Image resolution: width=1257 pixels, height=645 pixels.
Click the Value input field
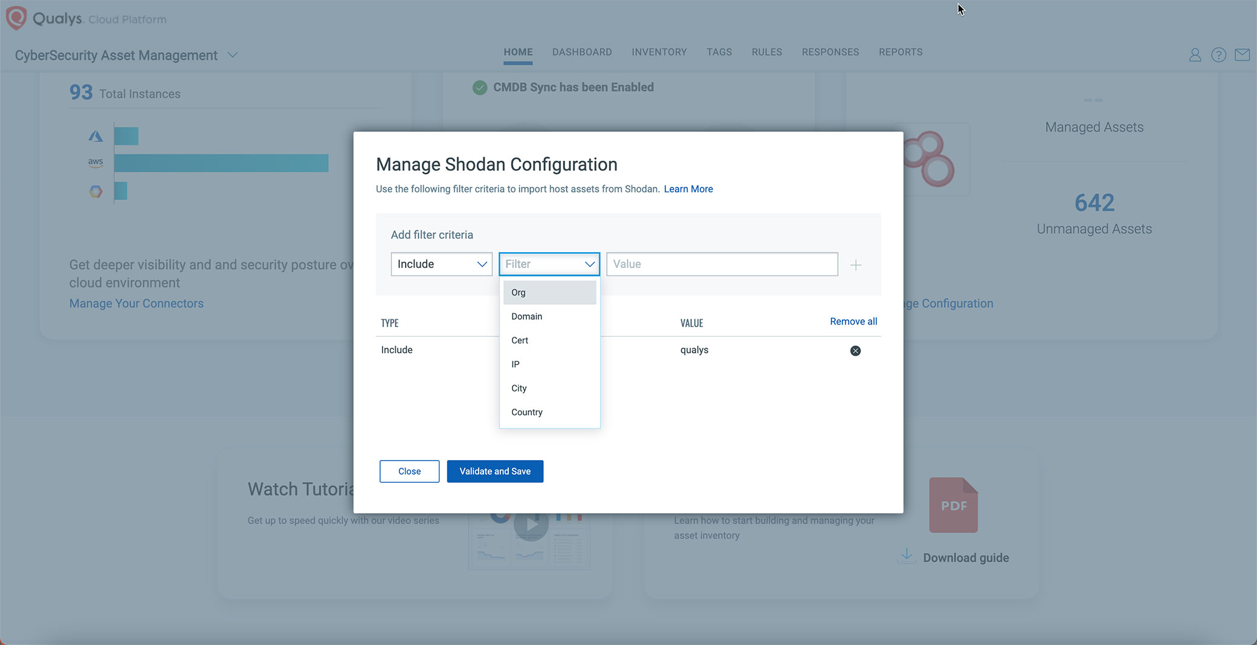coord(722,264)
